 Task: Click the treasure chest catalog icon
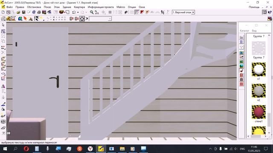click(x=61, y=12)
